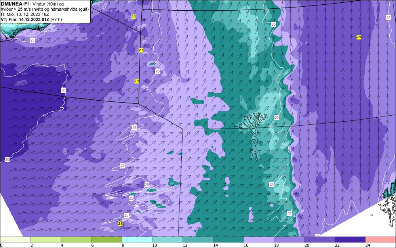The height and width of the screenshot is (248, 396).
Task: Click the white '25' contour label east of the Faroe Islands
Action: (x=277, y=117)
